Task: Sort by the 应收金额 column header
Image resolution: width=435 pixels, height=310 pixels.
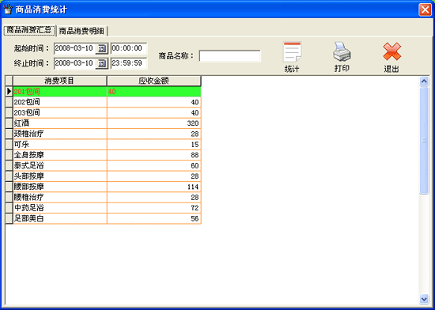Action: click(x=153, y=81)
